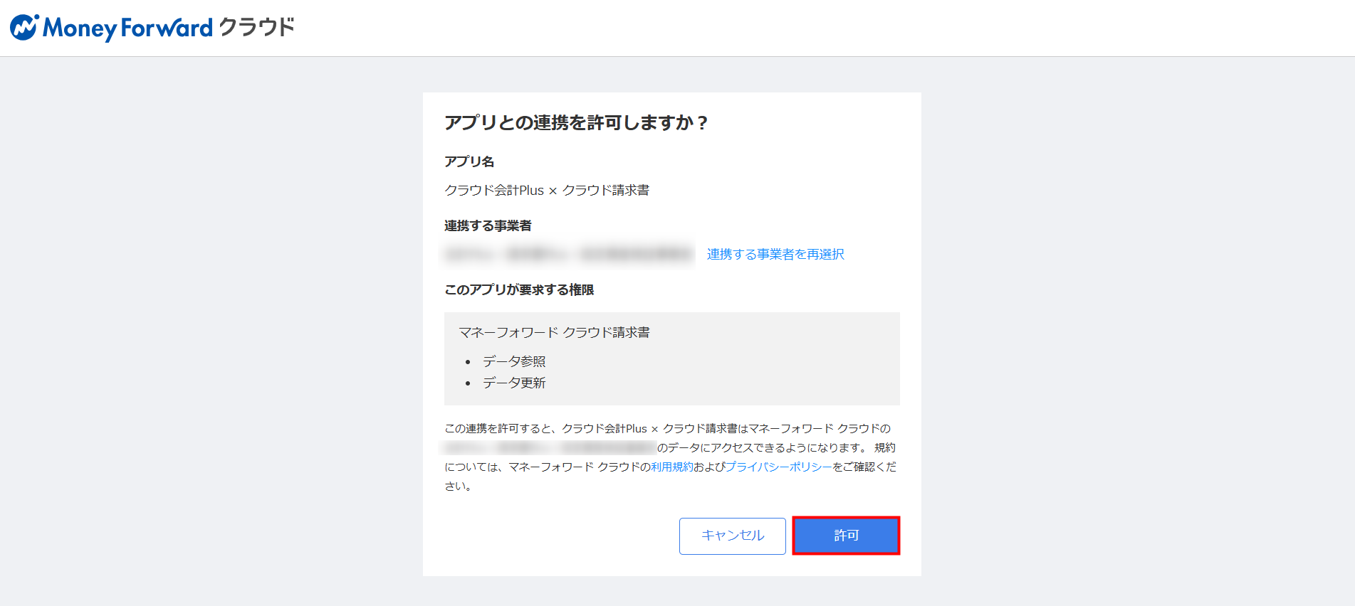Select the データ参照 permission item
The height and width of the screenshot is (606, 1355).
(514, 362)
